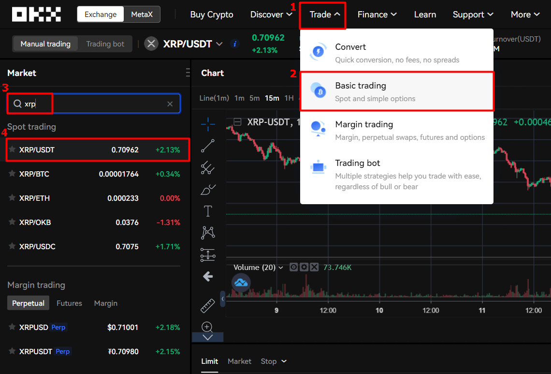This screenshot has height=374, width=551.
Task: Favorite XRP/USDT with star
Action: click(12, 149)
